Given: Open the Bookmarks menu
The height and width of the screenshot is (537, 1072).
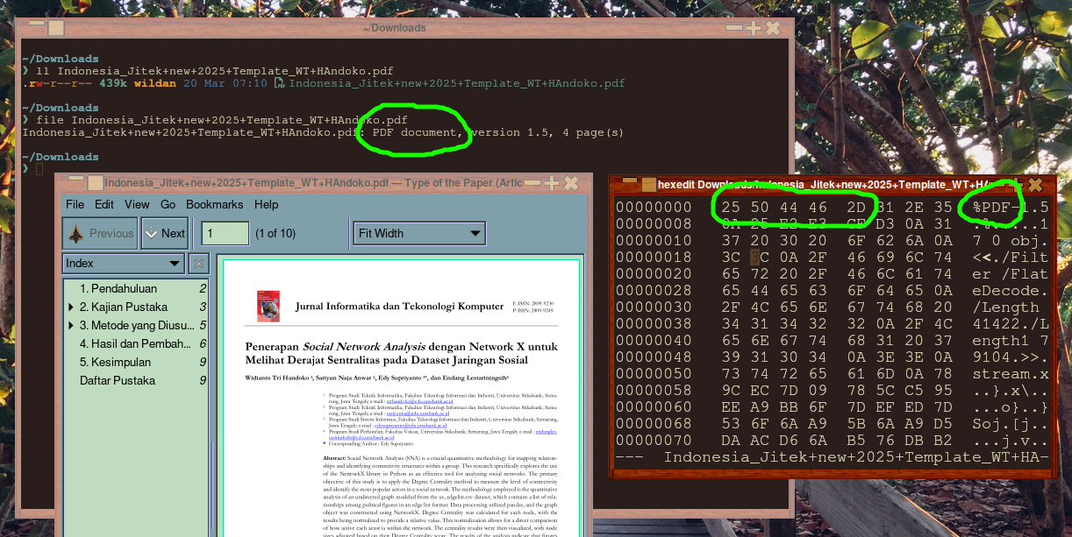Looking at the screenshot, I should [x=214, y=204].
